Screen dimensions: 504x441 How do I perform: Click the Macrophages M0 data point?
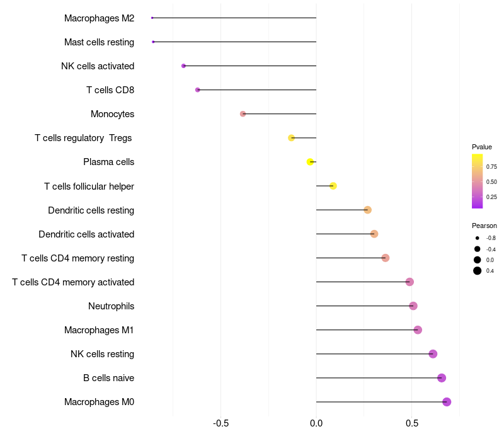[x=447, y=402]
